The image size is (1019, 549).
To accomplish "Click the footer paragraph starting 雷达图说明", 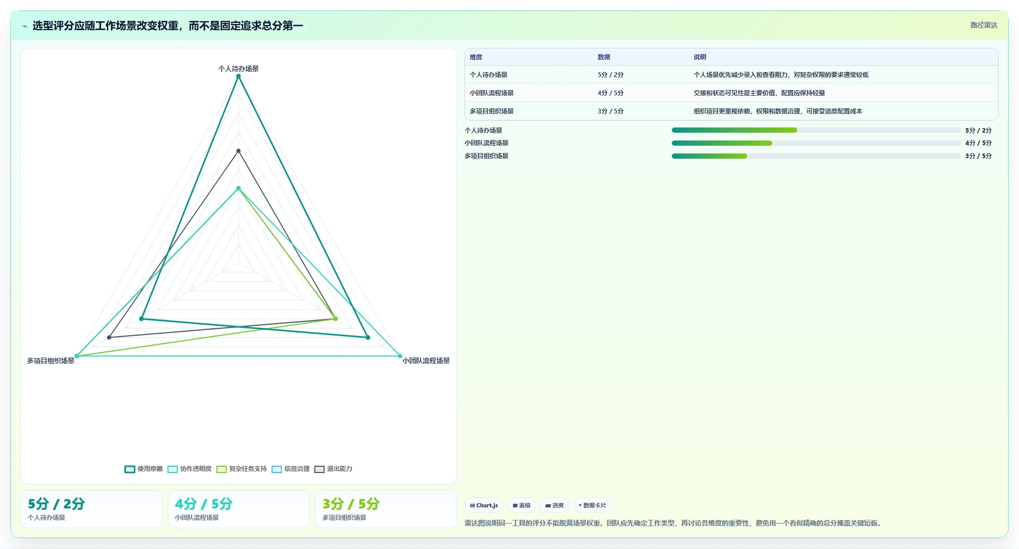I will pos(674,523).
